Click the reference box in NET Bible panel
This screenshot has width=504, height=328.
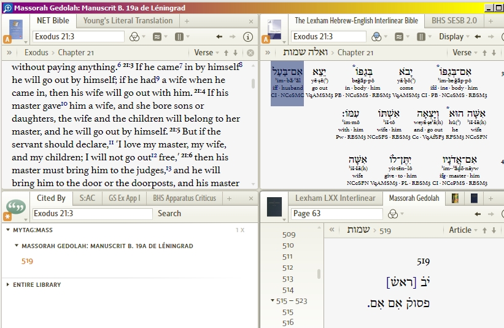tap(79, 37)
